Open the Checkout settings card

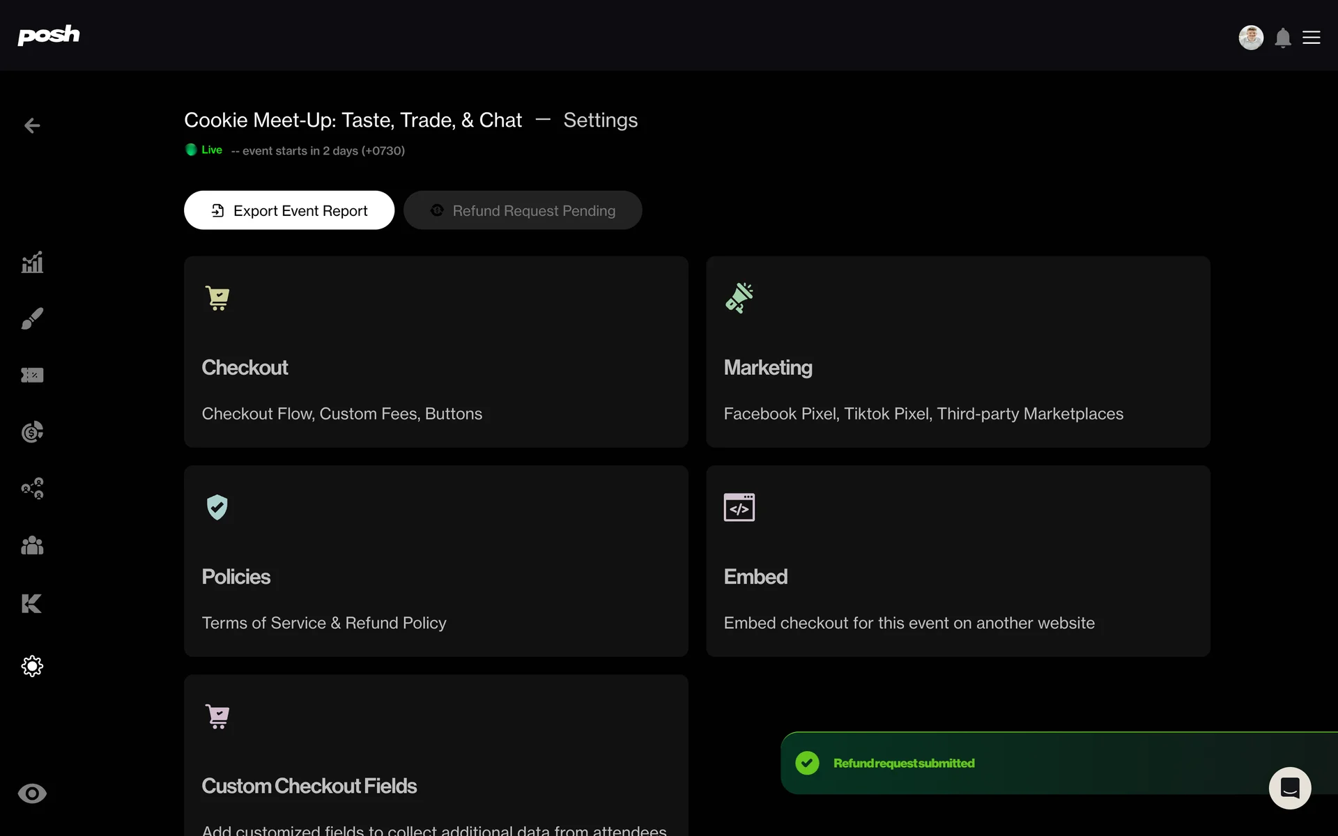pyautogui.click(x=436, y=352)
